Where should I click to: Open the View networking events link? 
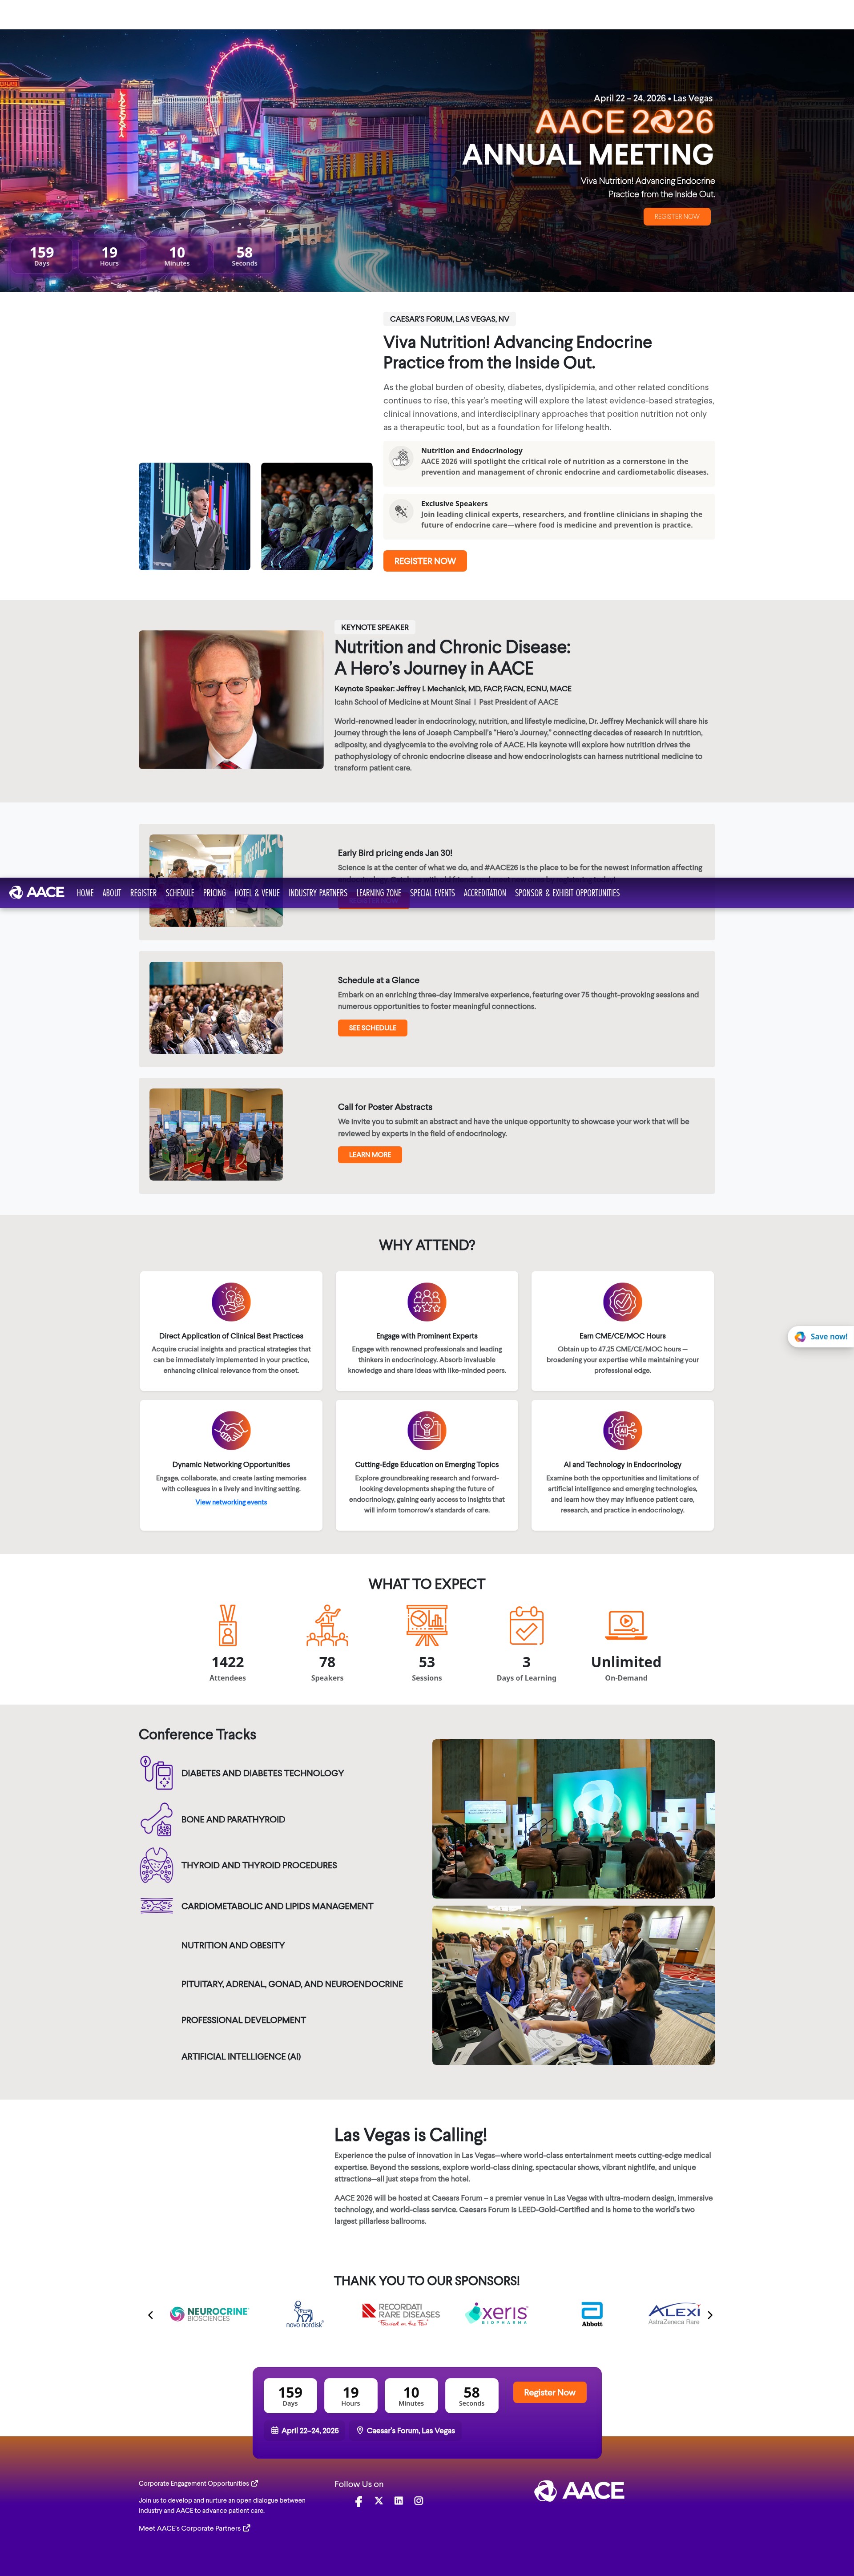231,1502
